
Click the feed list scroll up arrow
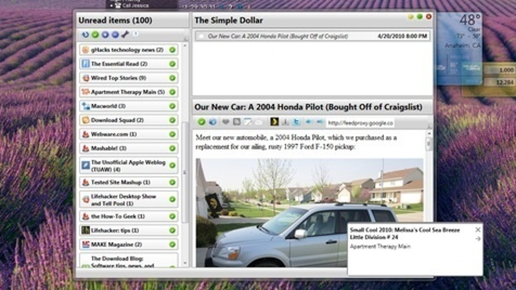click(x=185, y=46)
